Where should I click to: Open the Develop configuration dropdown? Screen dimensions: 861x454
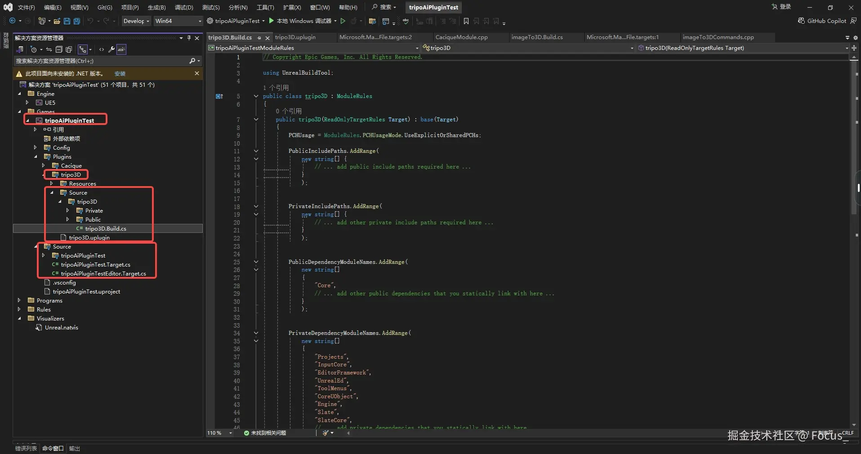coord(136,21)
